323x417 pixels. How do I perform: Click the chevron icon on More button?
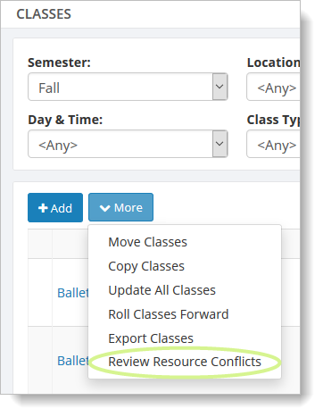[x=105, y=208]
